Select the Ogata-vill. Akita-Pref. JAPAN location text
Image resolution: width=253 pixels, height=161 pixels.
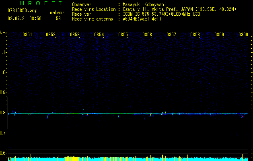[x=179, y=9]
